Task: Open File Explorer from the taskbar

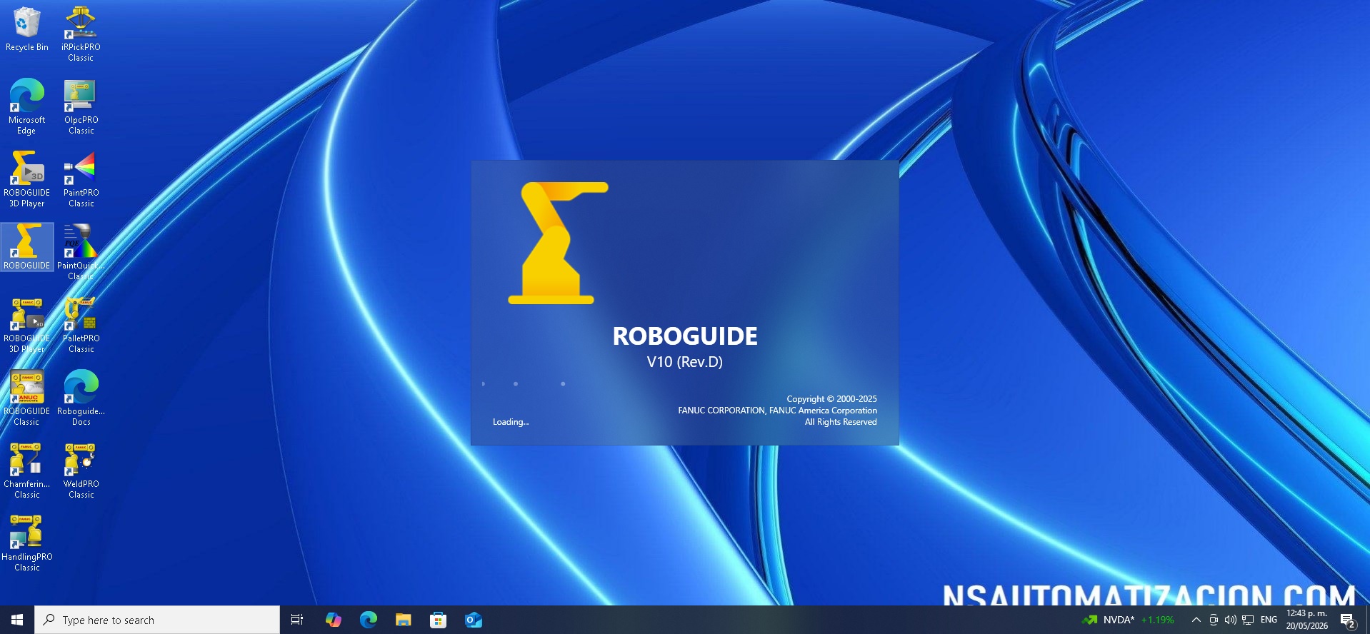Action: (x=403, y=620)
